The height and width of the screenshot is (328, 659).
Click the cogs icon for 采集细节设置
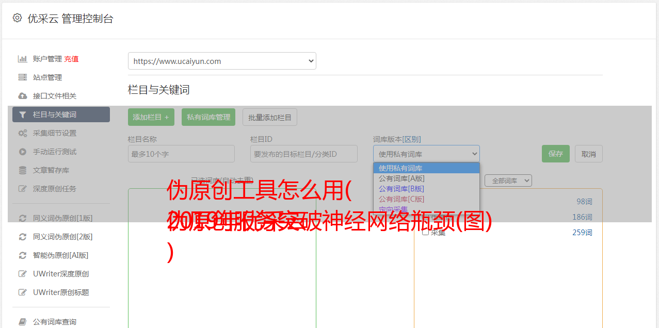(23, 133)
